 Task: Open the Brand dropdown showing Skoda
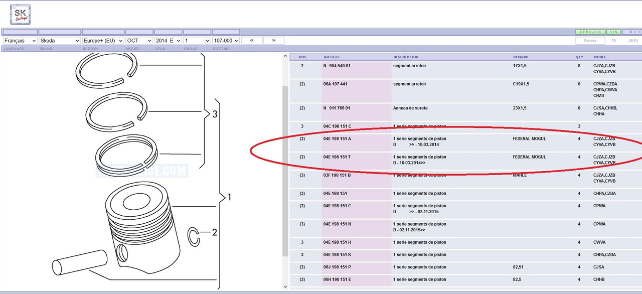(x=60, y=41)
